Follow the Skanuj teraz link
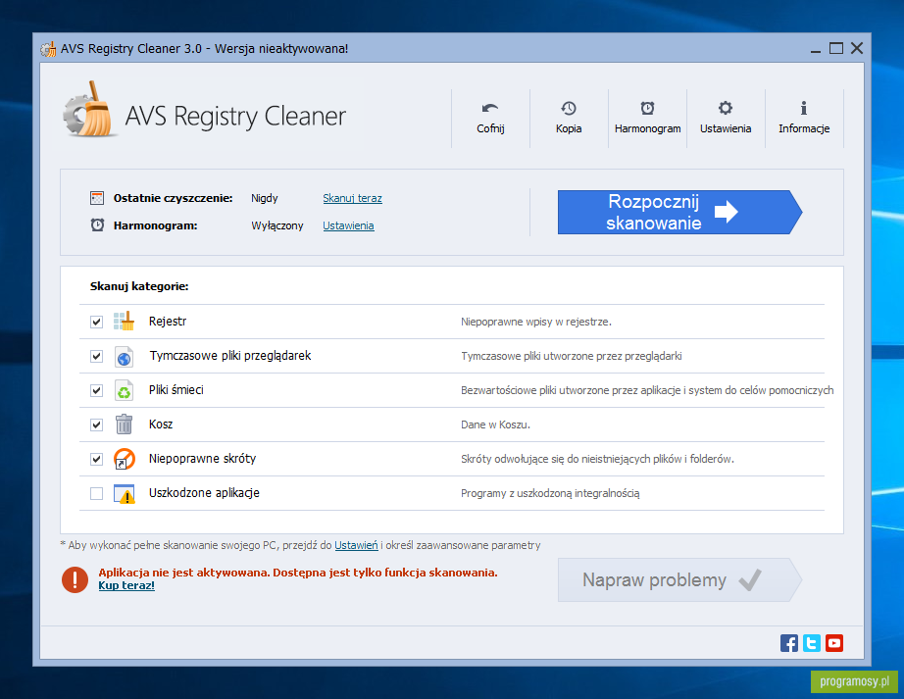The width and height of the screenshot is (904, 699). (352, 198)
